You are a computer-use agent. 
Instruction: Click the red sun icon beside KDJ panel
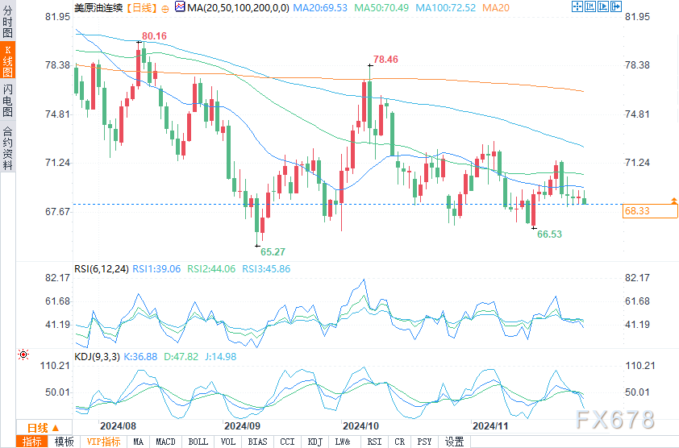23,354
